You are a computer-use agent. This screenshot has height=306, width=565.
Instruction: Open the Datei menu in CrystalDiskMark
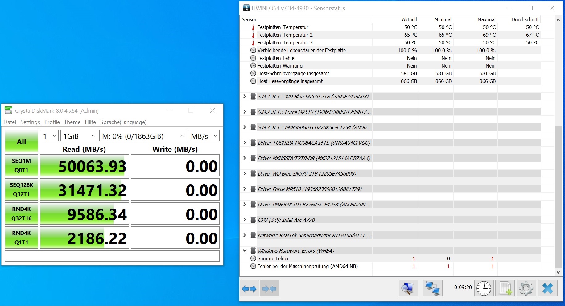pos(10,122)
